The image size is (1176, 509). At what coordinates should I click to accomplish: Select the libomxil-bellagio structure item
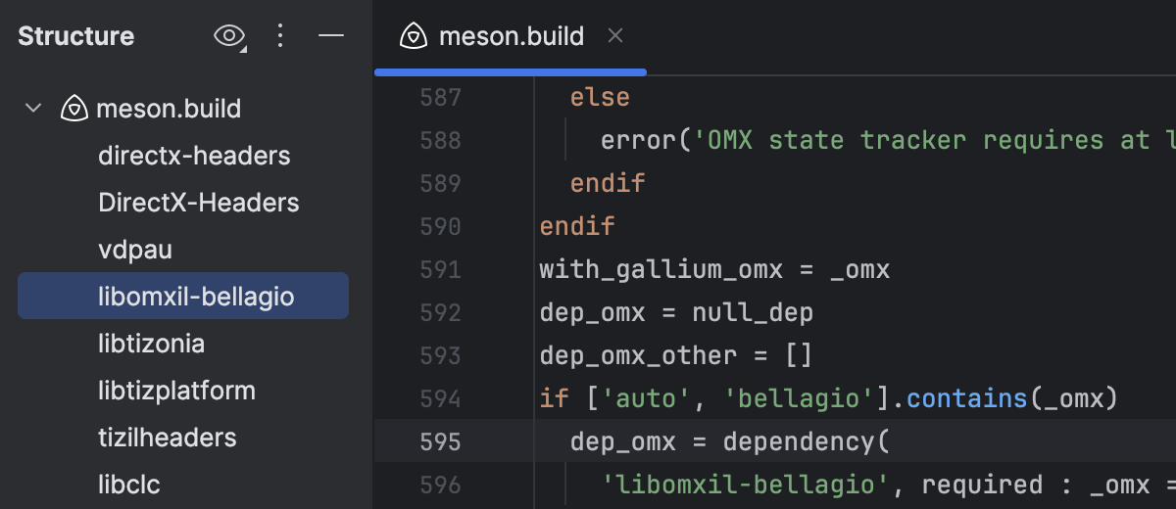[196, 297]
